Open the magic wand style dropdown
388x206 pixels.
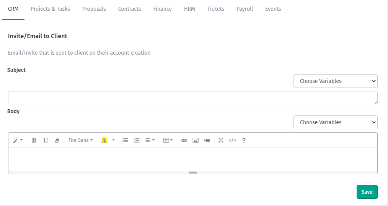tap(18, 140)
